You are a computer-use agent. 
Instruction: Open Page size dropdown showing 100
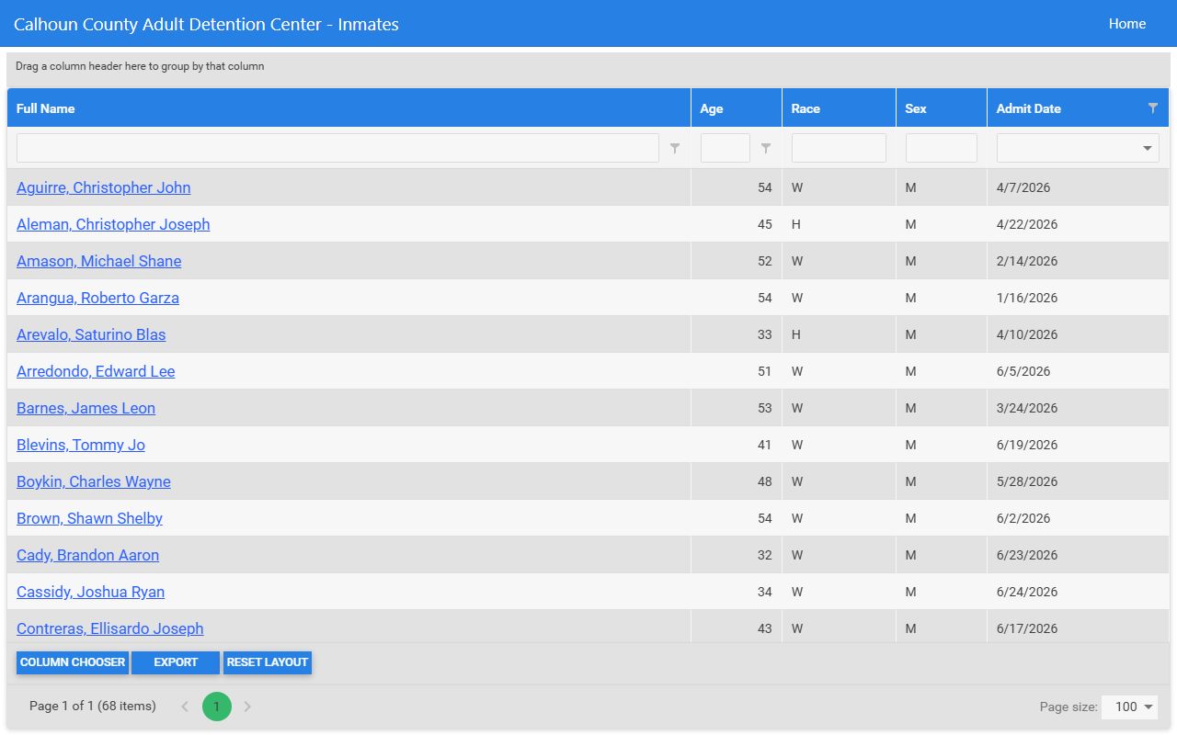(1129, 707)
